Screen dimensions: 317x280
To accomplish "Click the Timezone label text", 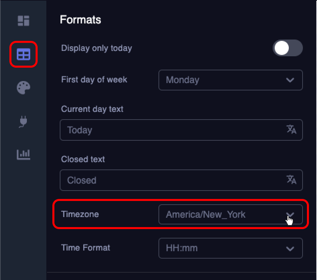I will (80, 214).
